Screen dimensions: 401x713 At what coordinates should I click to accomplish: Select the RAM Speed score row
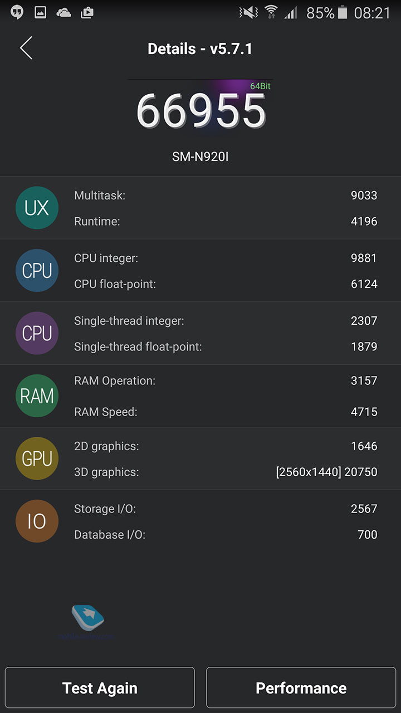(x=226, y=412)
